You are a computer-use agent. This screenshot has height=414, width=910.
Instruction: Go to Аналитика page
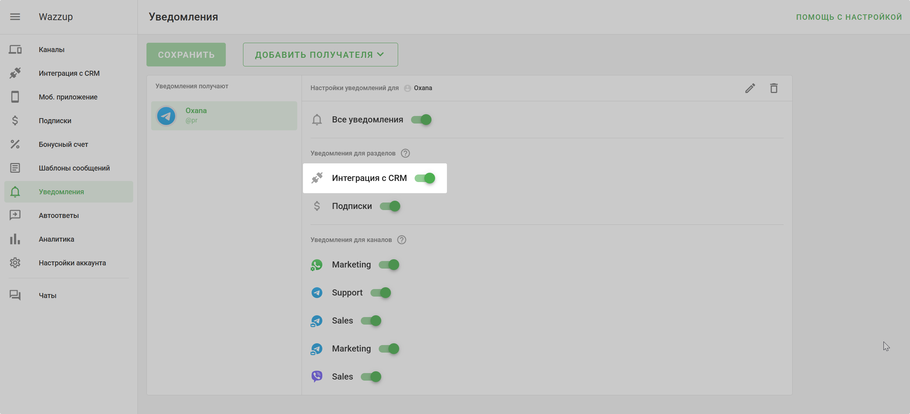tap(69, 239)
